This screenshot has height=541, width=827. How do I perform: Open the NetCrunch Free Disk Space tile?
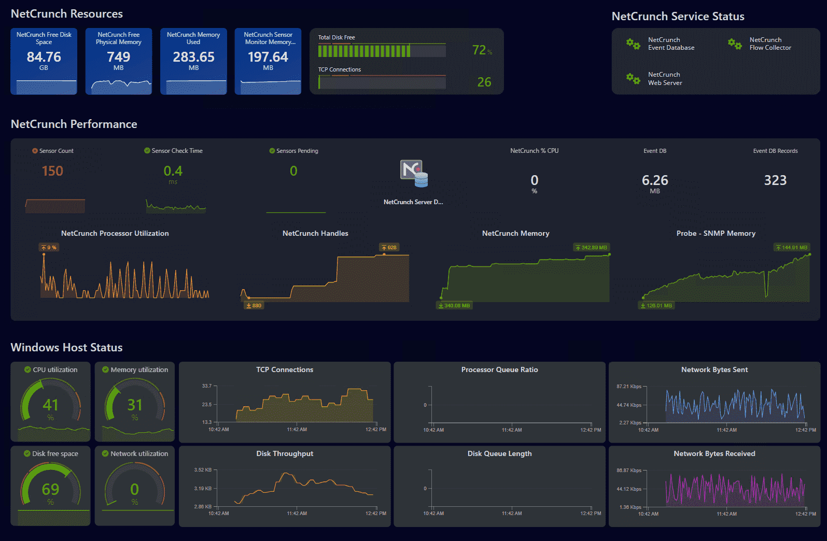point(44,61)
